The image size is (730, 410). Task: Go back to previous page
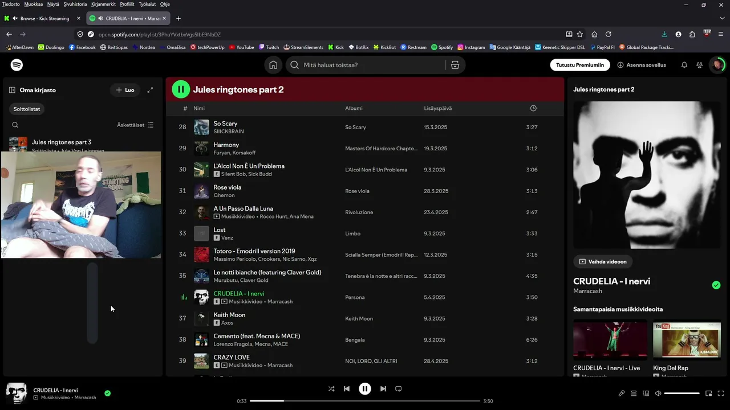click(9, 34)
